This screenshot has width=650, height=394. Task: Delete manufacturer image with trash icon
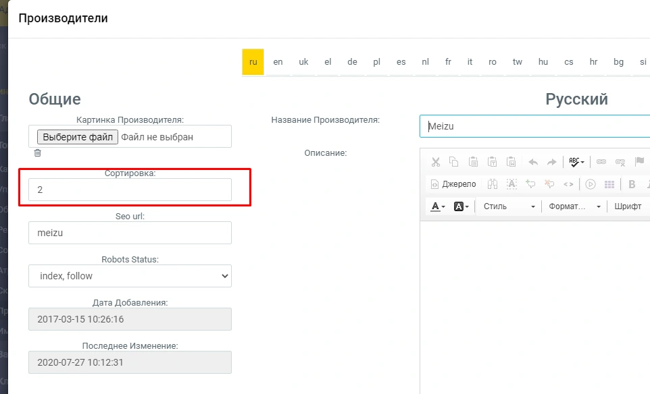point(38,153)
